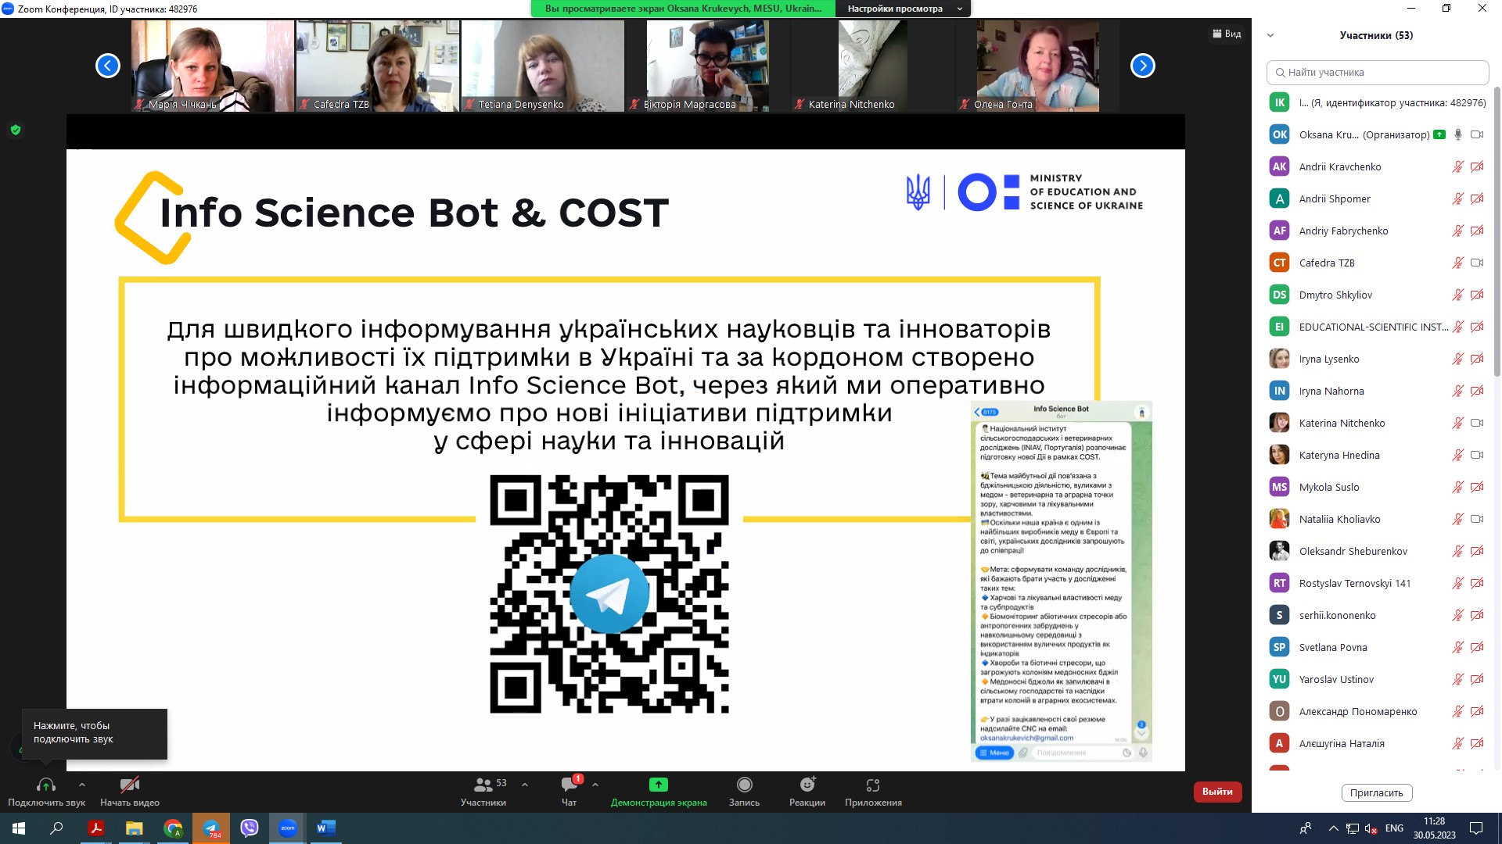Open the Chat icon
The width and height of the screenshot is (1502, 844).
point(569,785)
